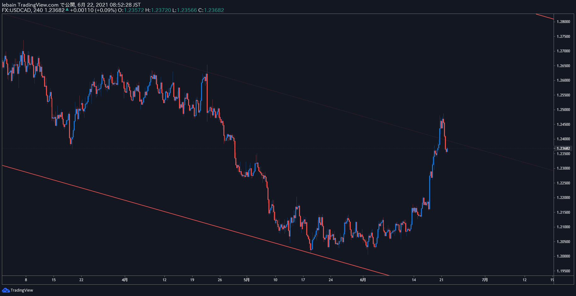Image resolution: width=576 pixels, height=296 pixels.
Task: Click the lebain TradingView.com publisher text
Action: [x=30, y=5]
